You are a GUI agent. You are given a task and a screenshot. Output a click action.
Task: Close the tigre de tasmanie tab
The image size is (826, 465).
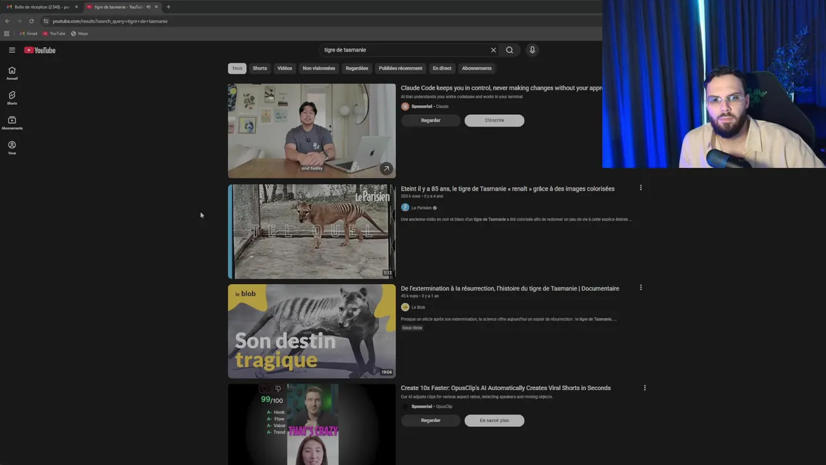pyautogui.click(x=156, y=7)
